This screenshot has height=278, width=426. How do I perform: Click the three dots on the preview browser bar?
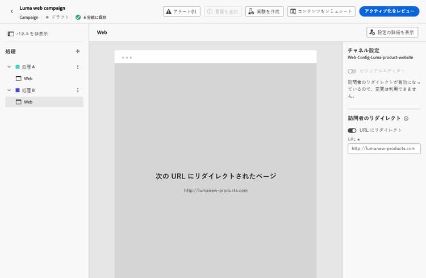127,57
